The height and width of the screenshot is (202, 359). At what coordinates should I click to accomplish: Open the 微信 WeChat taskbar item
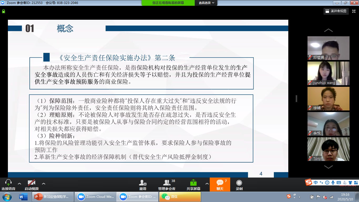point(180,196)
